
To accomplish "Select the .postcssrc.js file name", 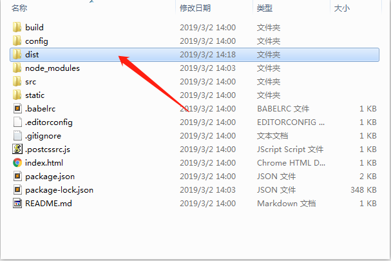I will 48,150.
